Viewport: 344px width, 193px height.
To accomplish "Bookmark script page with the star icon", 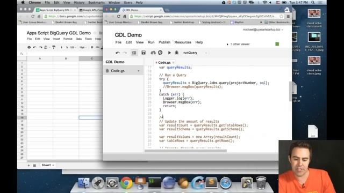I will point(282,17).
